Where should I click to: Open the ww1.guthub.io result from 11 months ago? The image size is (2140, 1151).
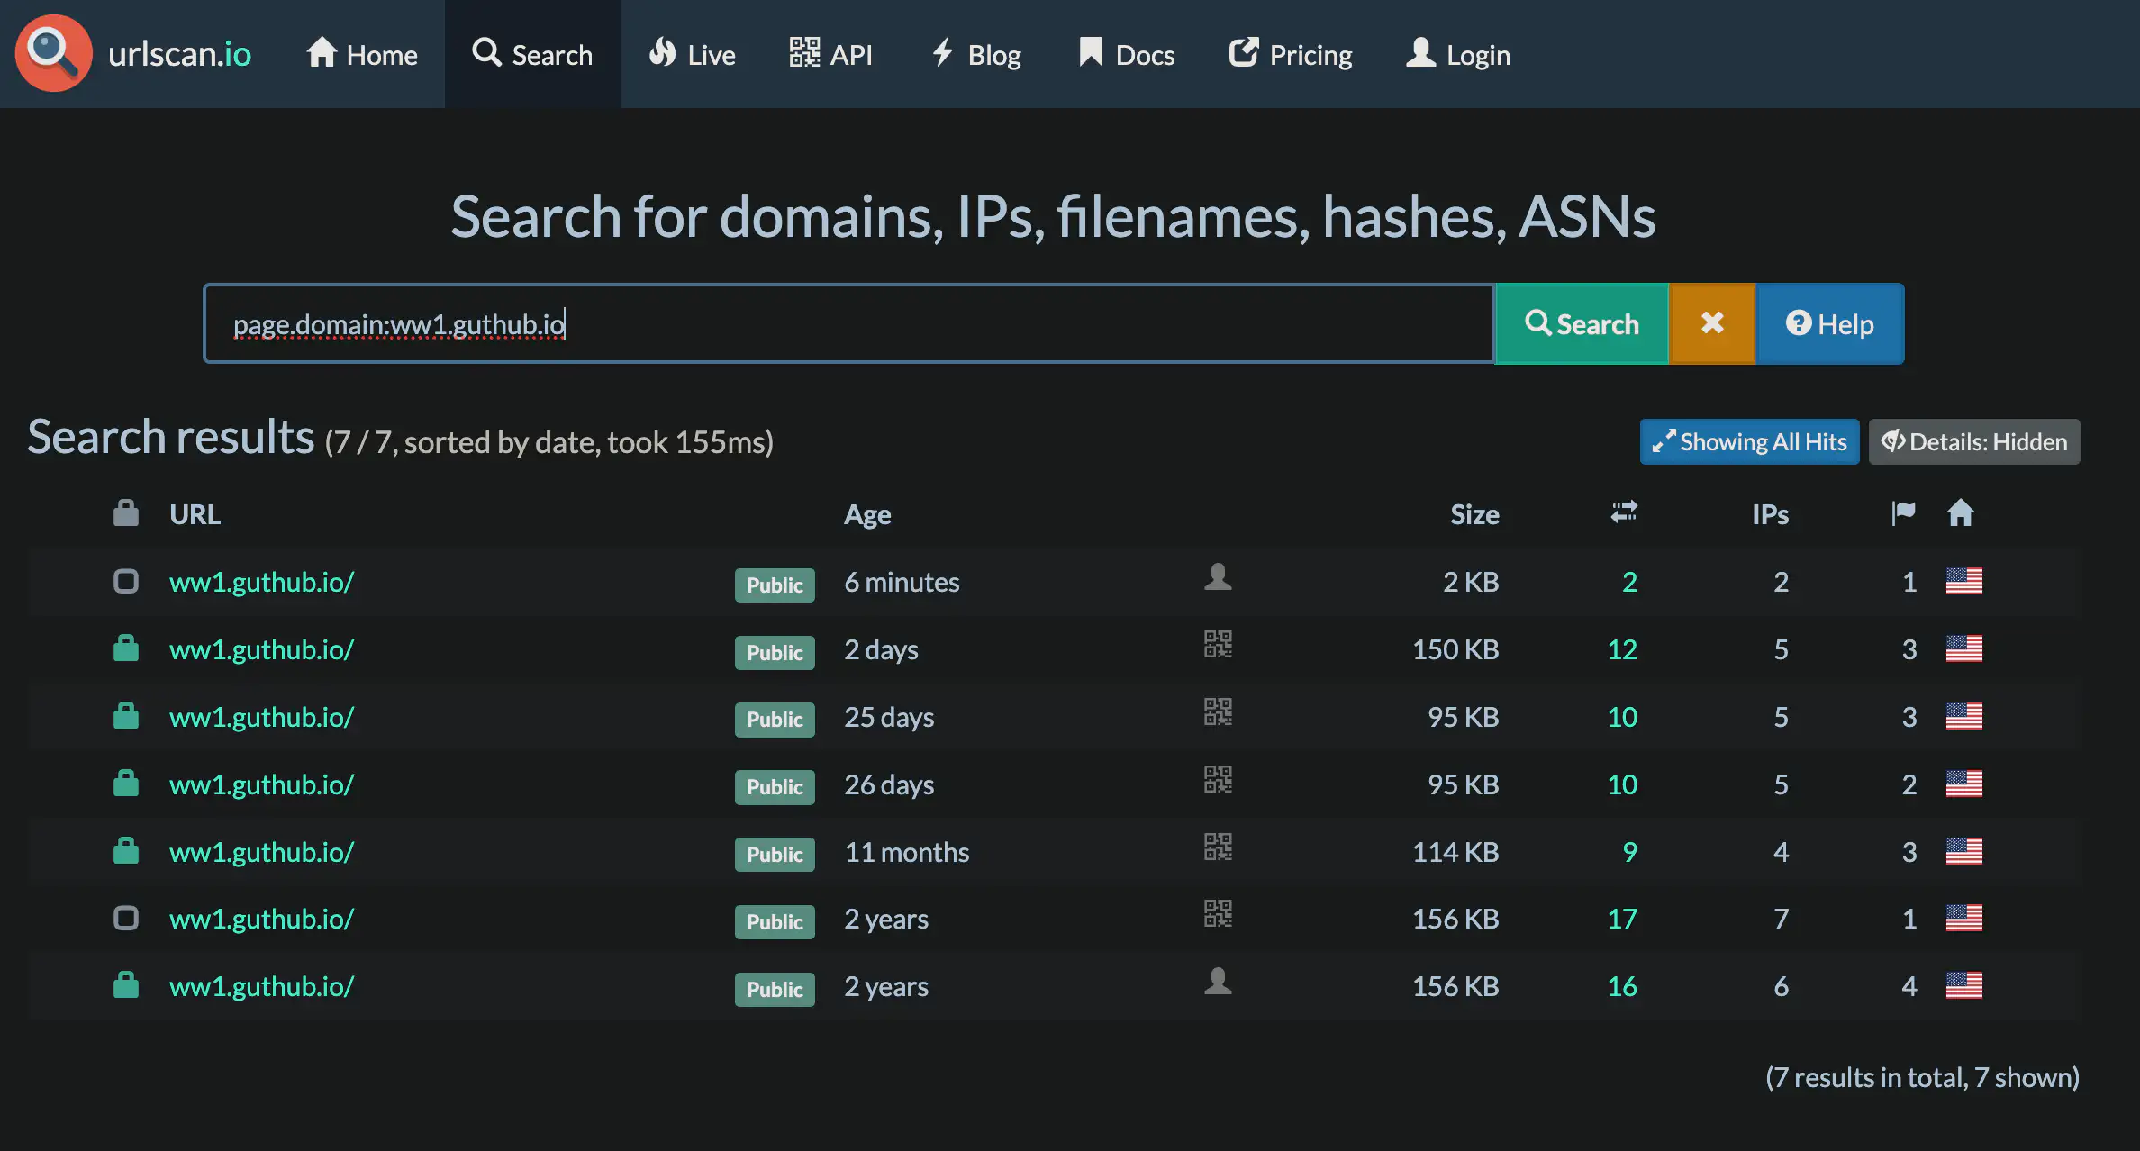point(261,852)
